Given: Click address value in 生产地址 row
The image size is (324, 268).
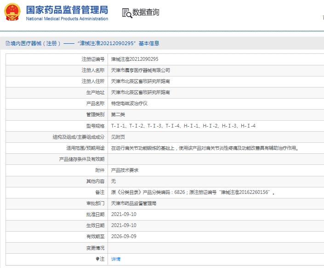Looking at the screenshot, I should (141, 93).
